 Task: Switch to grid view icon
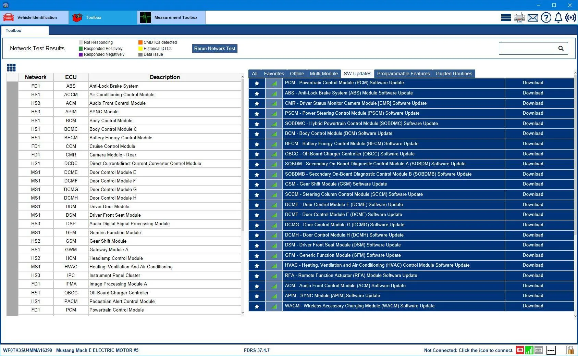[11, 67]
